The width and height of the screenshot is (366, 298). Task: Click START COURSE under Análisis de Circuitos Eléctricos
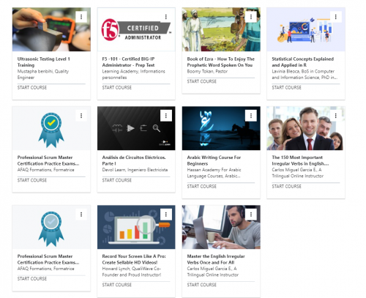click(x=117, y=180)
